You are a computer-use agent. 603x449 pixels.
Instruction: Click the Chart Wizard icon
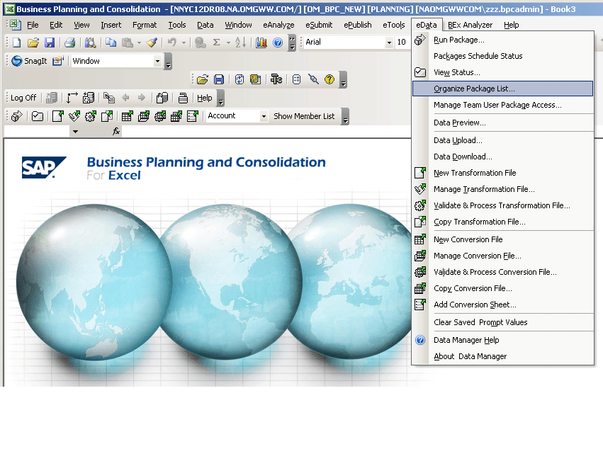click(x=261, y=42)
